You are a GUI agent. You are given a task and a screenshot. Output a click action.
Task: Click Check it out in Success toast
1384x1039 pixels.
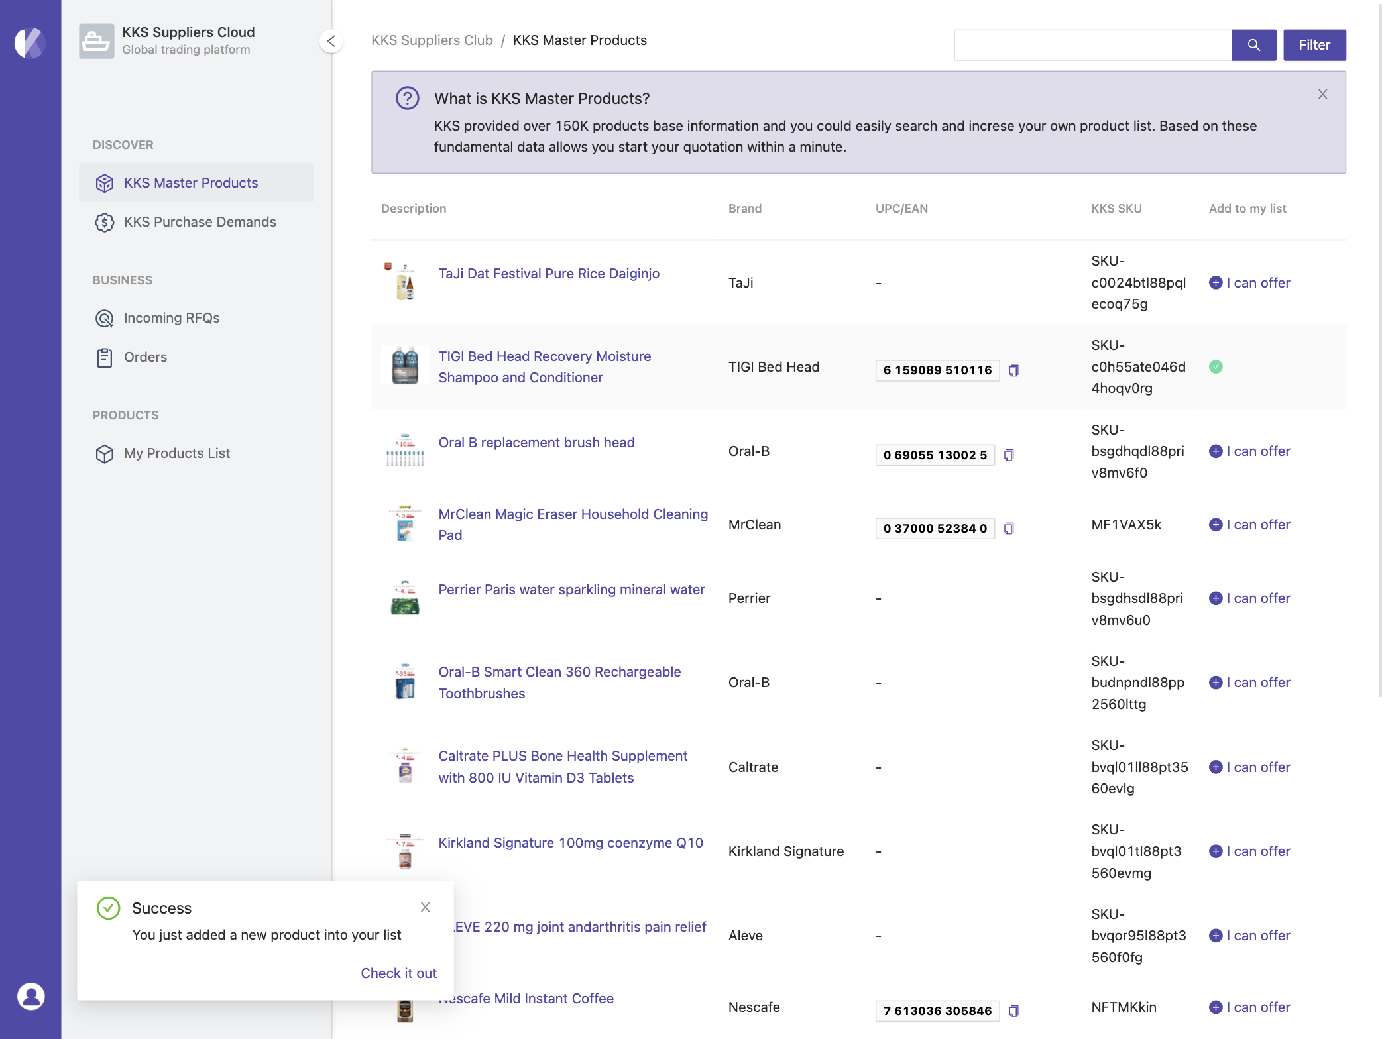[398, 973]
